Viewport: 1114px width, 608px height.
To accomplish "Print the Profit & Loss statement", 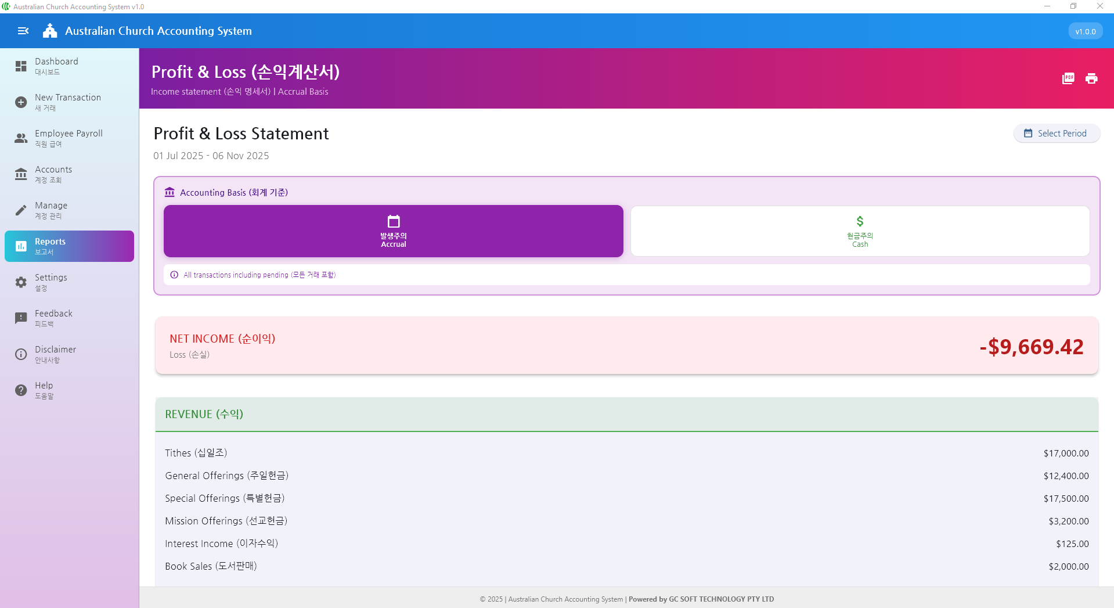I will 1091,78.
